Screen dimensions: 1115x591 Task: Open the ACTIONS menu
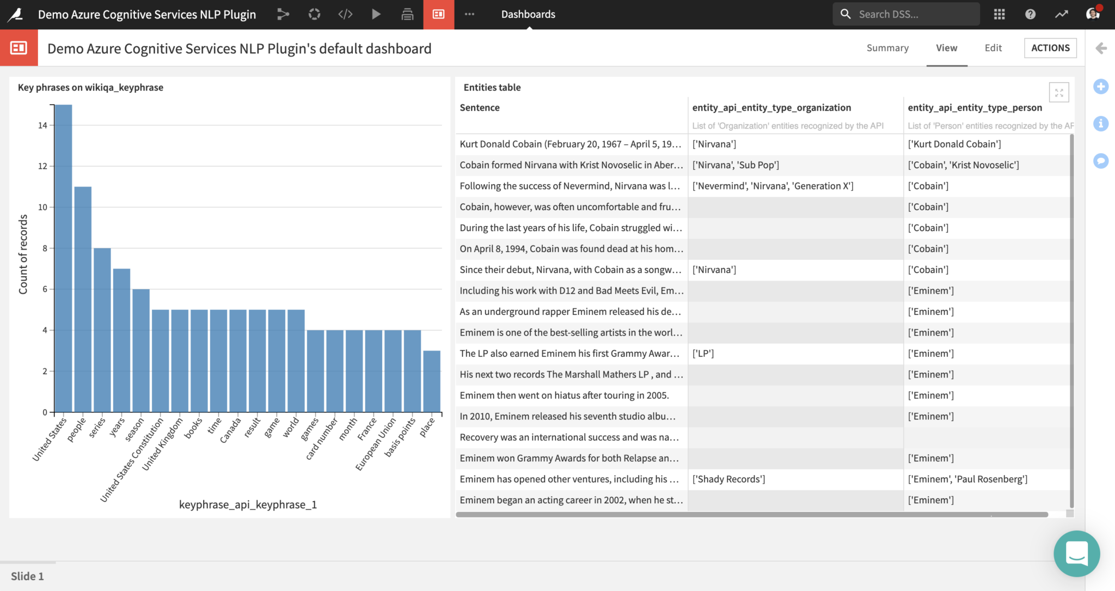pos(1050,48)
